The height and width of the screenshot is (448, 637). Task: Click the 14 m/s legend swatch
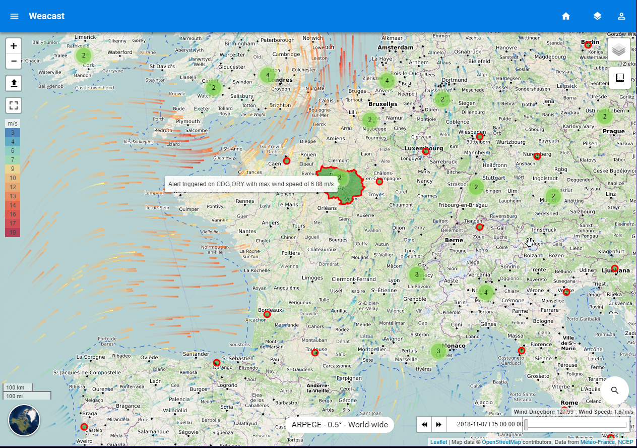click(13, 205)
